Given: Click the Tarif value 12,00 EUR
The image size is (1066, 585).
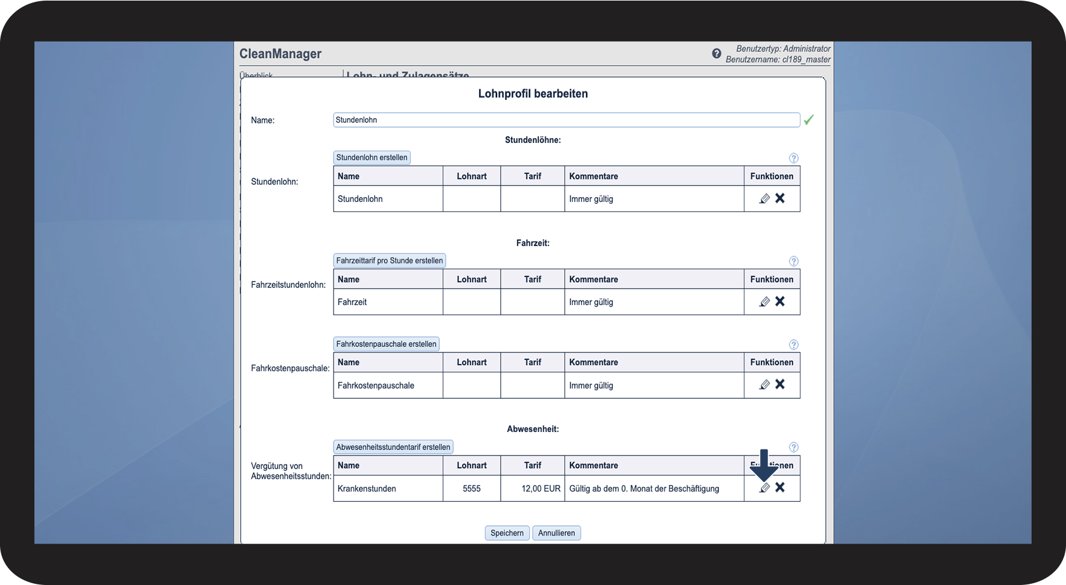Looking at the screenshot, I should 541,489.
